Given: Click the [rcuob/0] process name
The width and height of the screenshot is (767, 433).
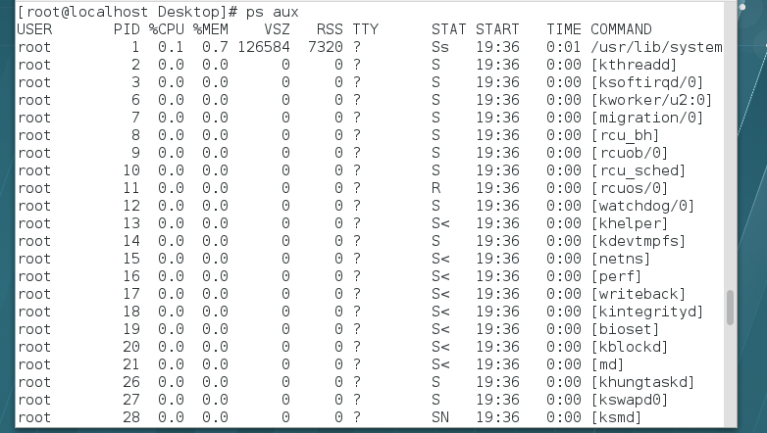Looking at the screenshot, I should [630, 153].
